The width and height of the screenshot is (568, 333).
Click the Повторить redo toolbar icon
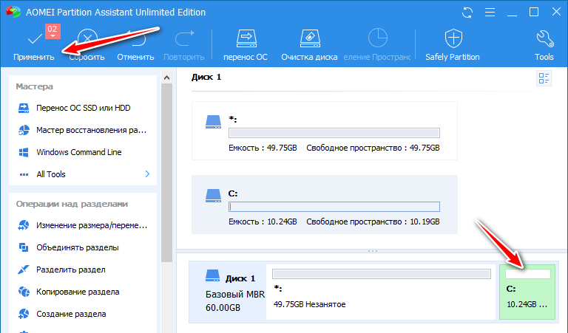184,45
